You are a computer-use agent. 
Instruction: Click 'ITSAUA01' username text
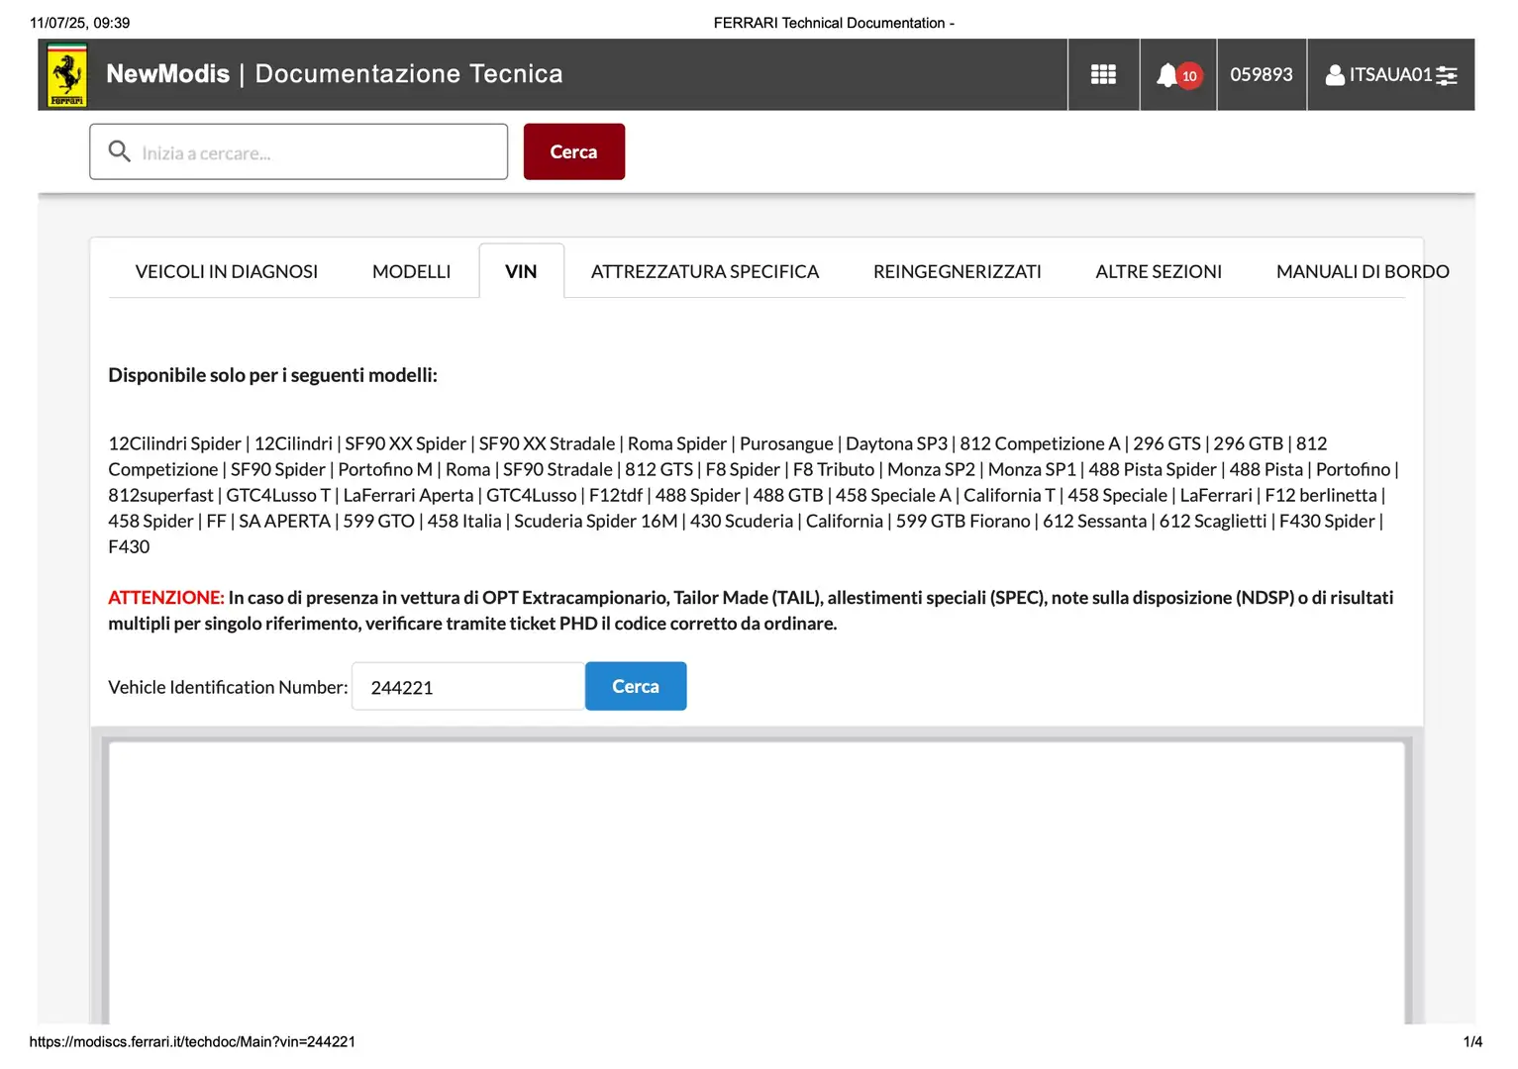1390,75
